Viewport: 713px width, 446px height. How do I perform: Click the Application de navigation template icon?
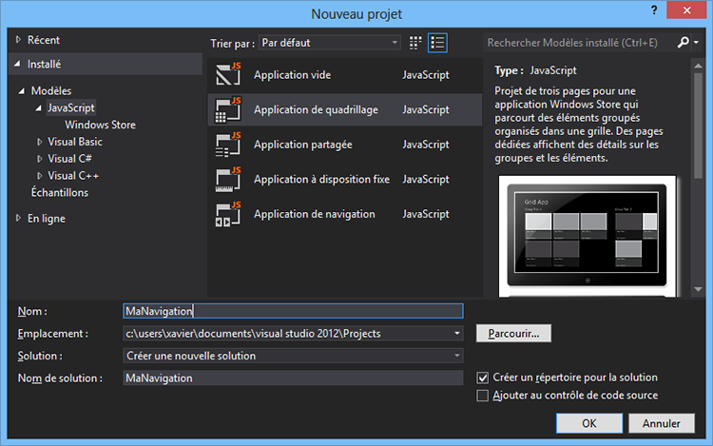226,214
